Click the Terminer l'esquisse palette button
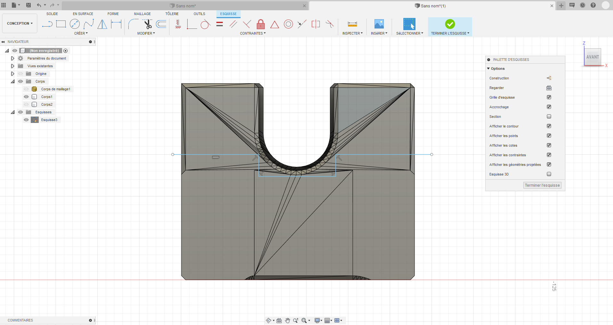 coord(542,185)
